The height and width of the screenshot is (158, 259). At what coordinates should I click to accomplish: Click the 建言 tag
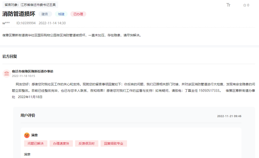click(45, 14)
